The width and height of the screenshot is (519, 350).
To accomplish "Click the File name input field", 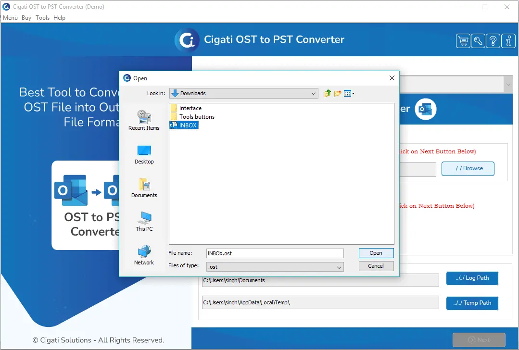I will tap(275, 253).
